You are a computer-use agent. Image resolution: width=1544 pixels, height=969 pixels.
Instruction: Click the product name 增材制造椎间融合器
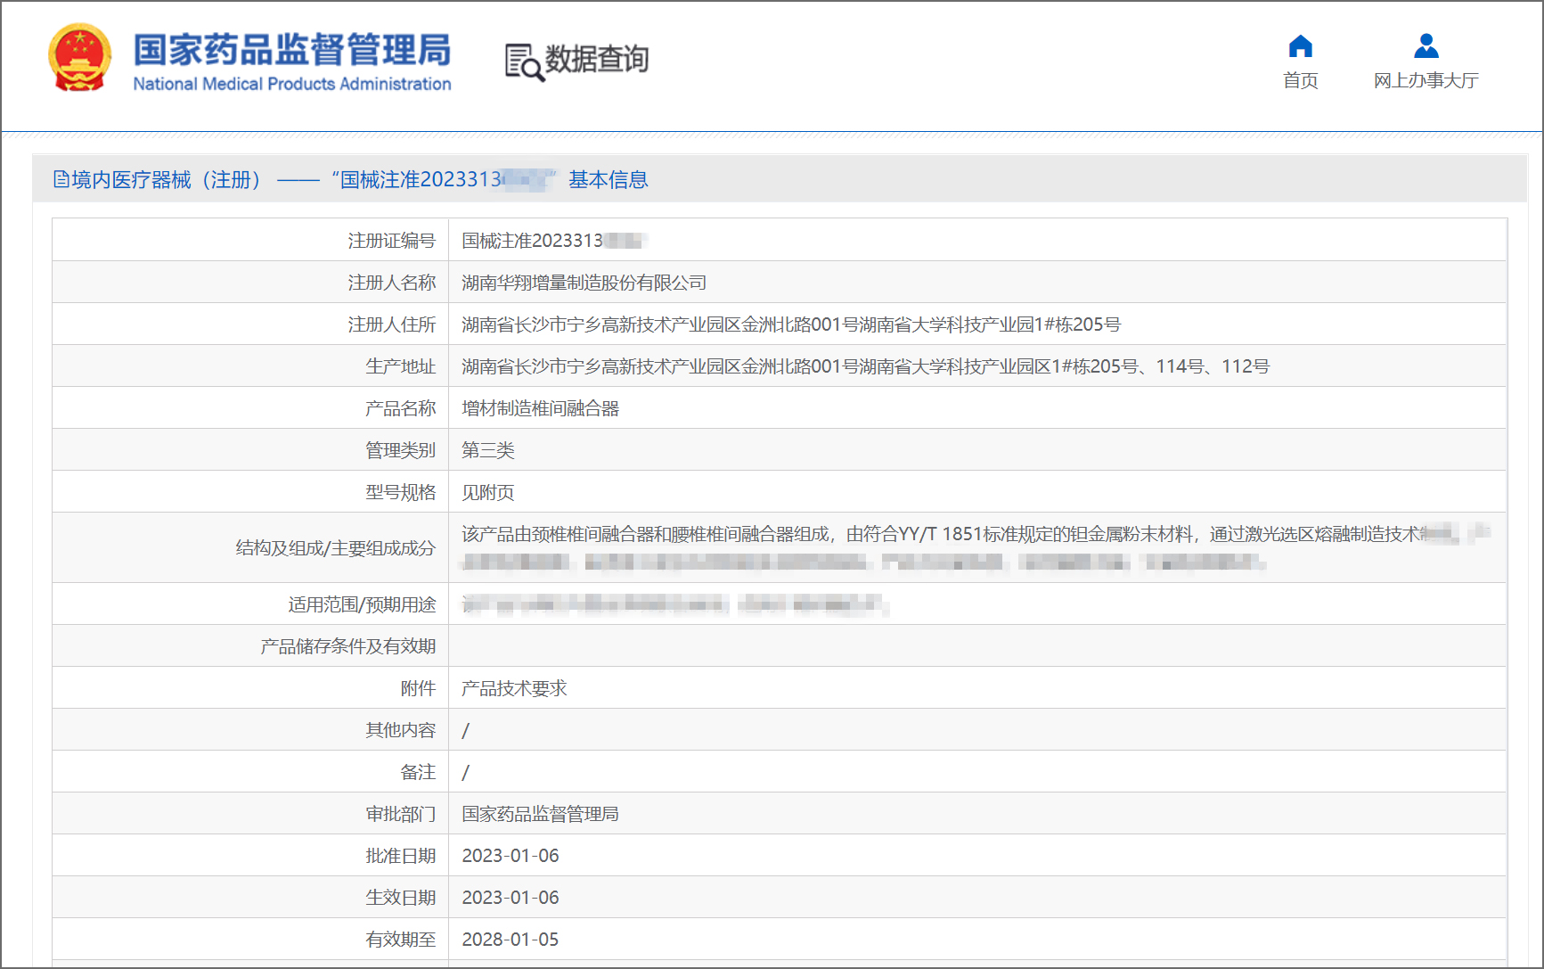pyautogui.click(x=540, y=408)
